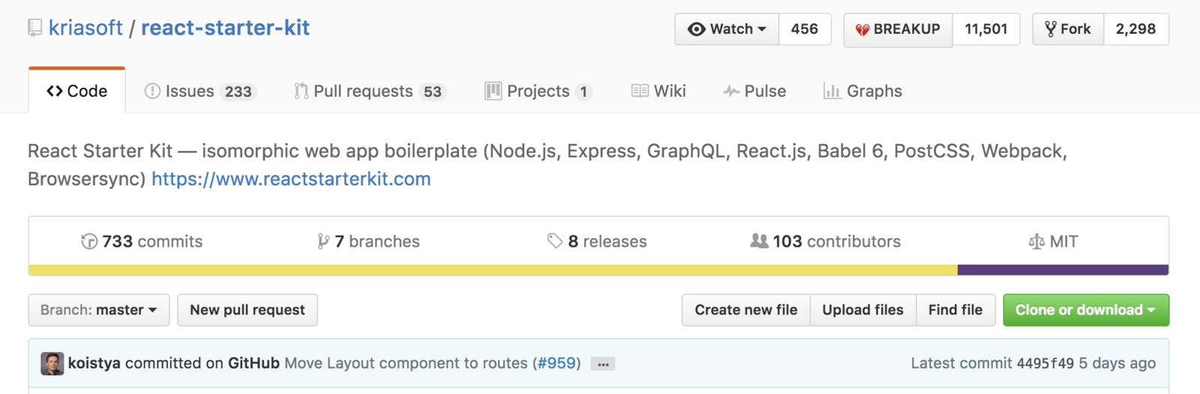The height and width of the screenshot is (394, 1200).
Task: Click koistya's avatar thumbnail
Action: [x=52, y=363]
